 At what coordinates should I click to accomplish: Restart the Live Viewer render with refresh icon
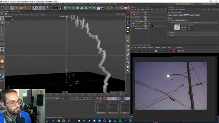tap(136, 51)
